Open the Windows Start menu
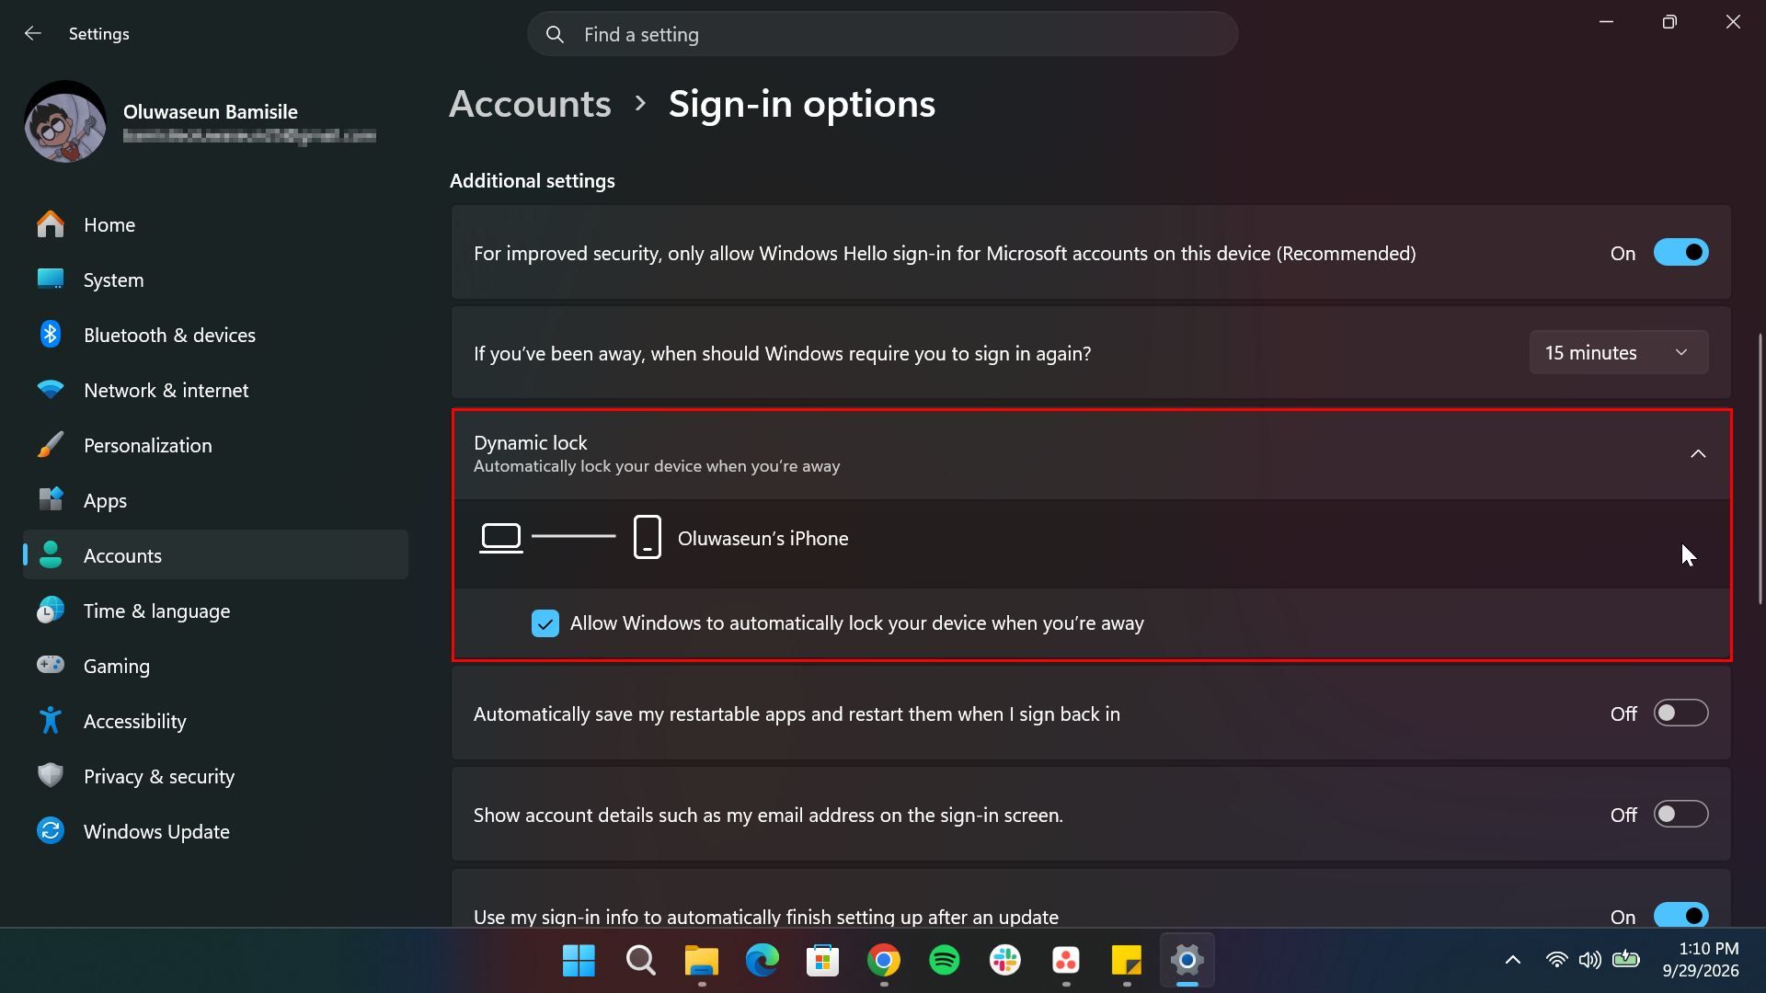 click(579, 961)
